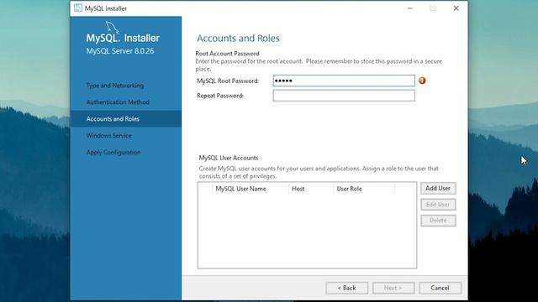The image size is (538, 302).
Task: Click the Delete user button
Action: coord(438,221)
